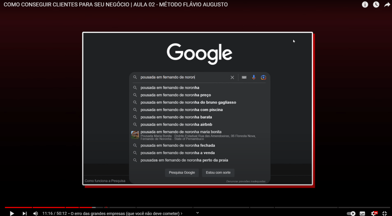Image resolution: width=392 pixels, height=216 pixels.
Task: Clear the Google search box with X
Action: pos(232,77)
